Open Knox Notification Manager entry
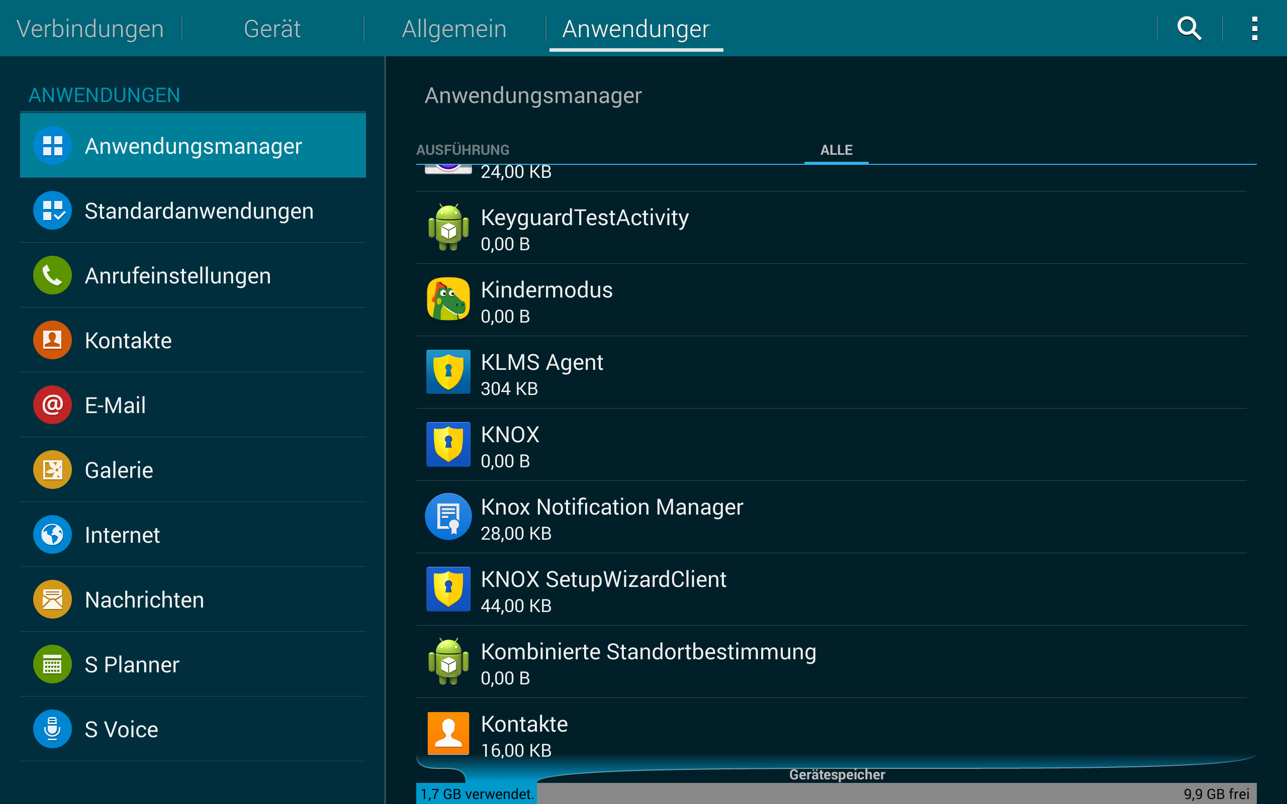This screenshot has width=1287, height=804. [831, 517]
